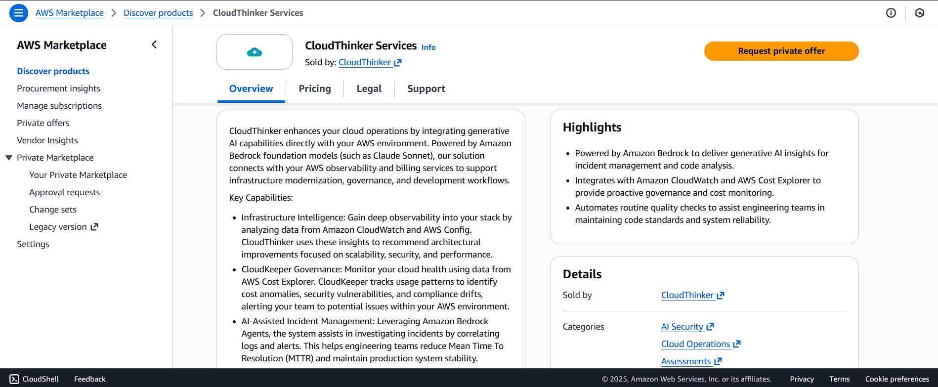This screenshot has height=387, width=938.
Task: Click external icon beside AI Security
Action: click(x=710, y=327)
